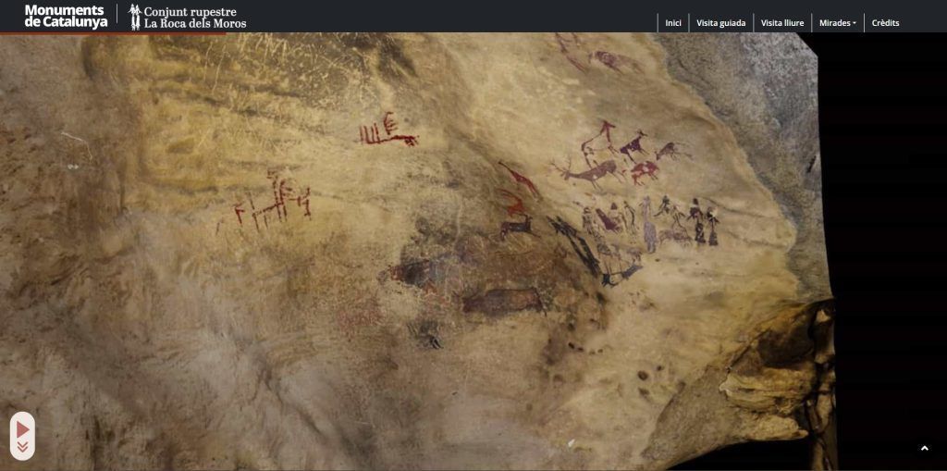Click the scroll-to-top chevron arrow
Viewport: 947px width, 471px height.
pos(924,449)
